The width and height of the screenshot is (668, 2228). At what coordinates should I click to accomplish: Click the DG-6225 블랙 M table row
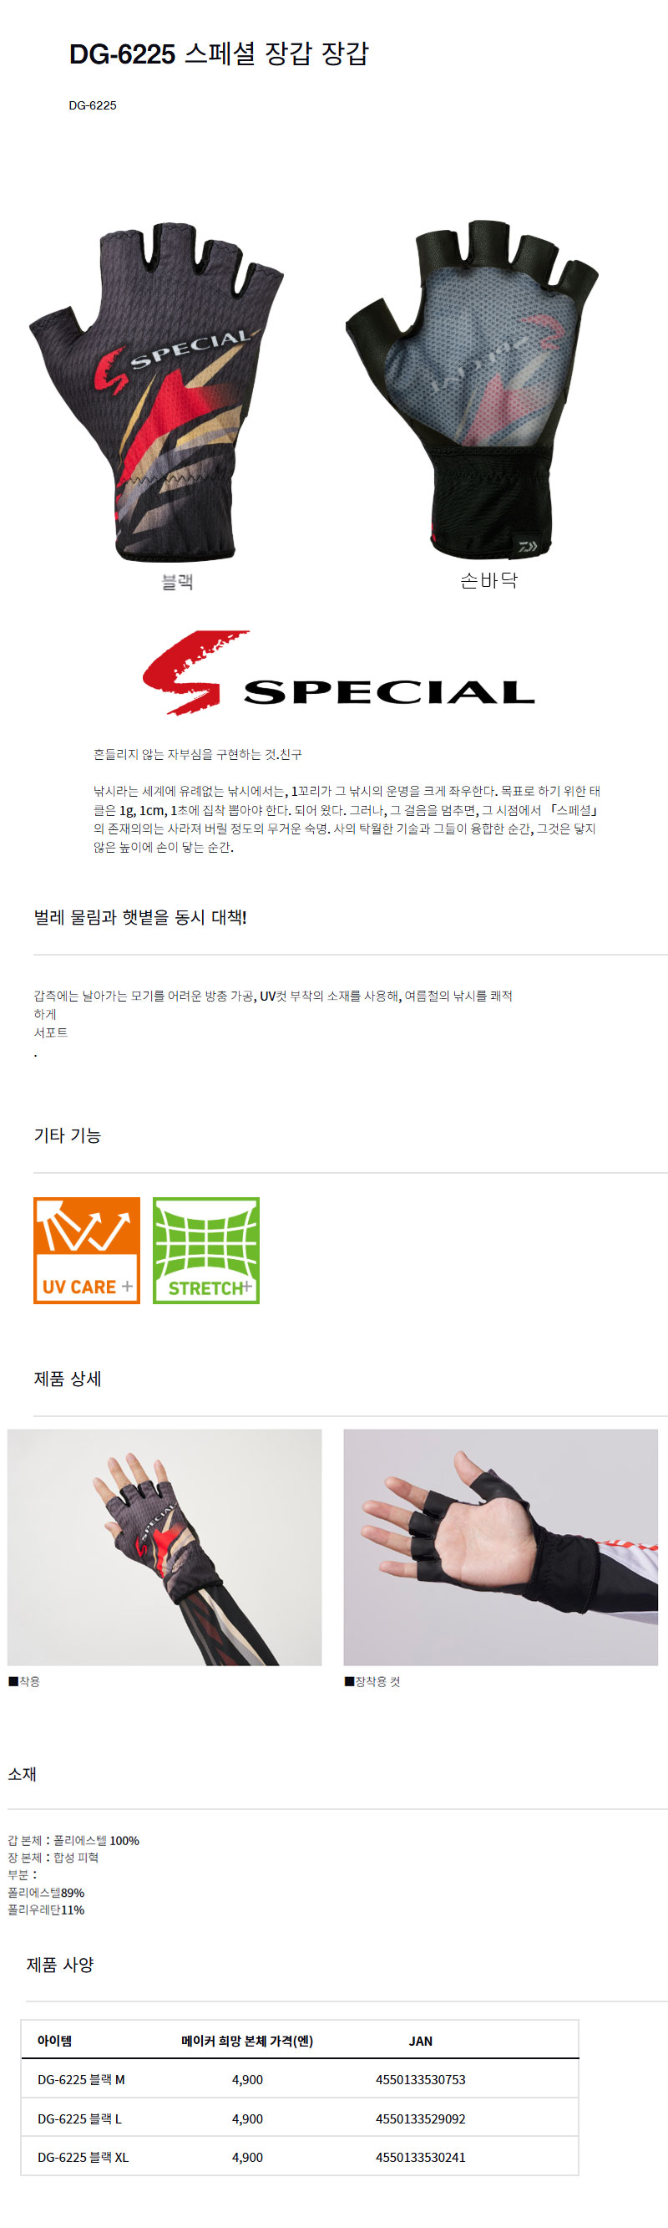coord(300,2078)
